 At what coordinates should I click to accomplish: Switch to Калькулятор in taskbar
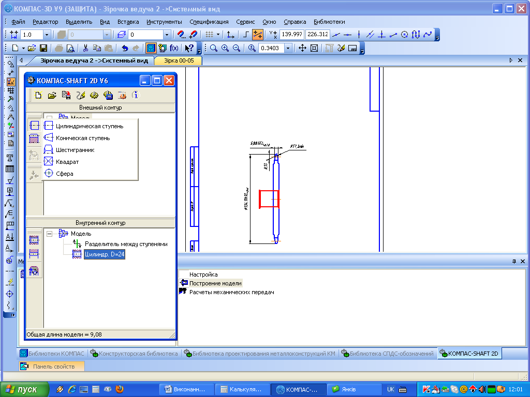coord(242,389)
